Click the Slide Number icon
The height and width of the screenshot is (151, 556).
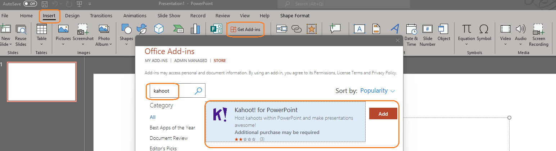(428, 29)
